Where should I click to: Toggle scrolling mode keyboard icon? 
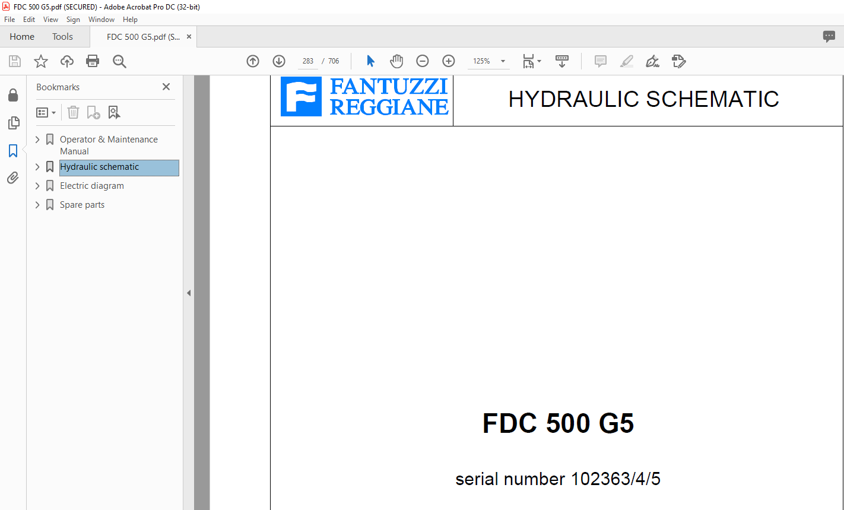(562, 61)
